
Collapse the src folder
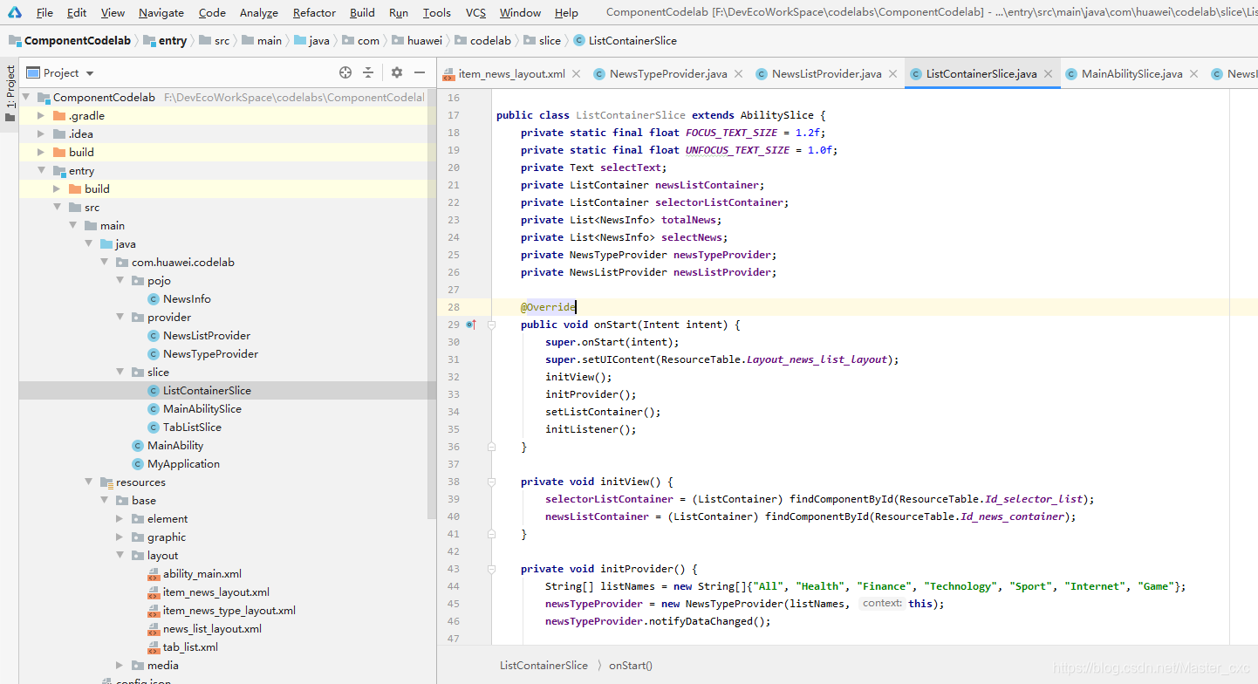(57, 208)
